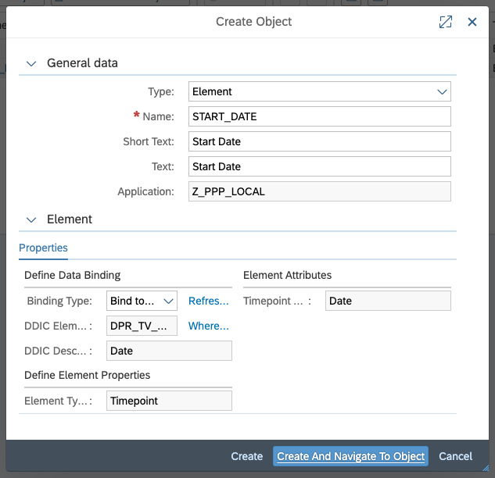Switch to the Properties tab
This screenshot has height=478, width=495.
(43, 248)
